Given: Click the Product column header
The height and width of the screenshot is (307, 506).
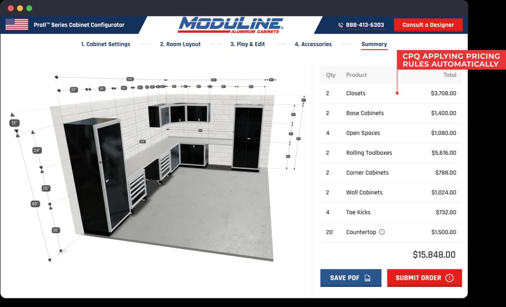Looking at the screenshot, I should [x=356, y=75].
